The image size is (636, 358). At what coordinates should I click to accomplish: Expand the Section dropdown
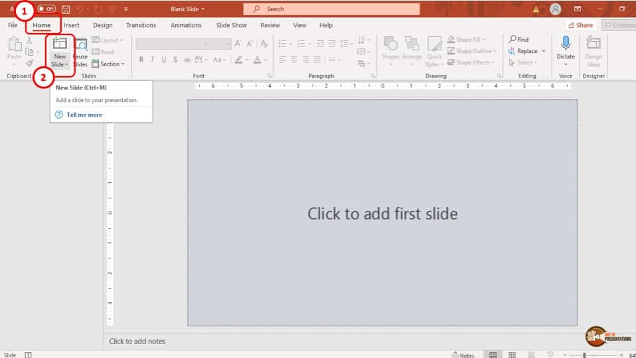108,64
